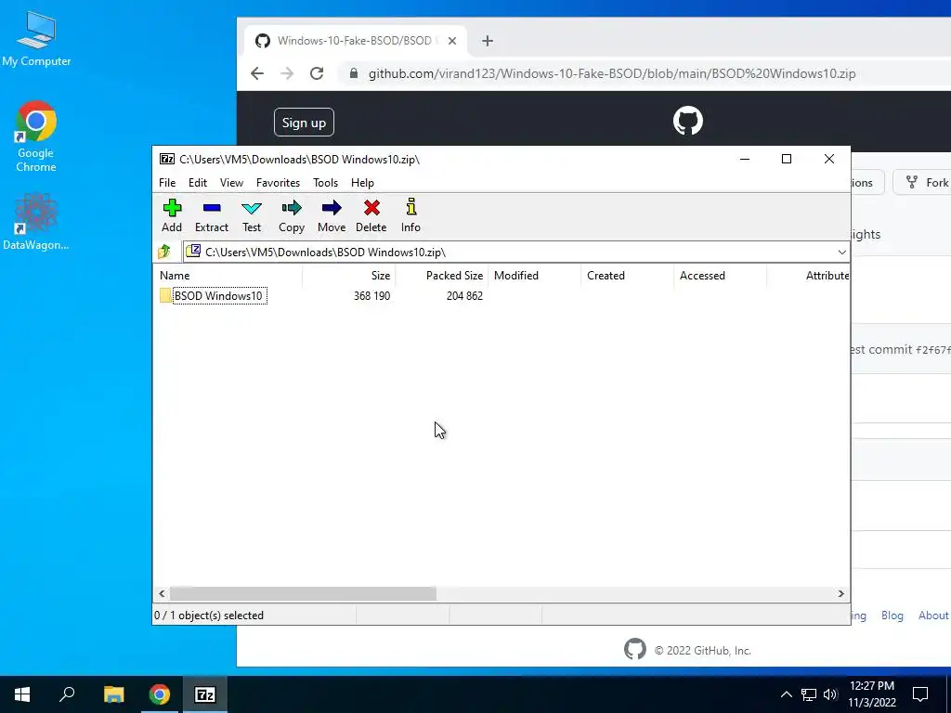Click the site lock icon in Chrome
Viewport: 951px width, 713px height.
[x=354, y=73]
